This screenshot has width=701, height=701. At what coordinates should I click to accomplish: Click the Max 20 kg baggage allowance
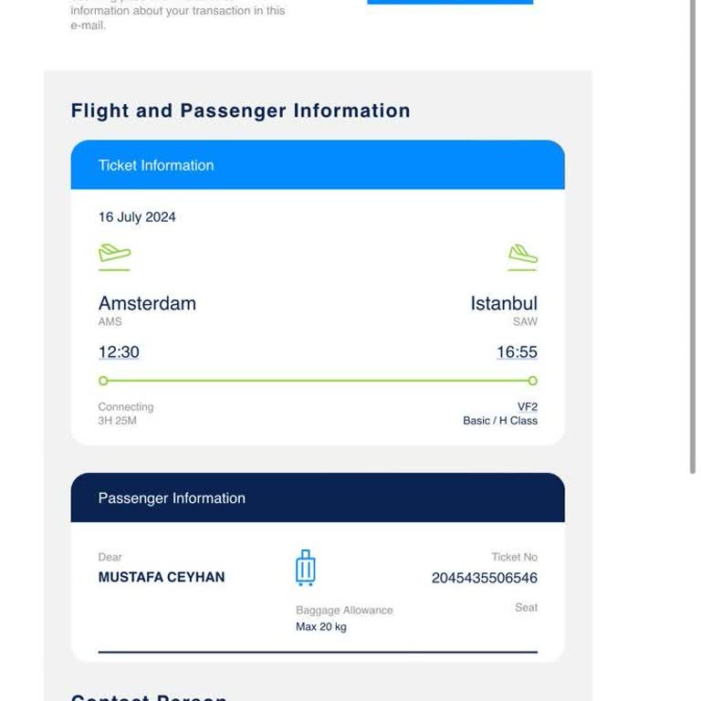click(321, 626)
